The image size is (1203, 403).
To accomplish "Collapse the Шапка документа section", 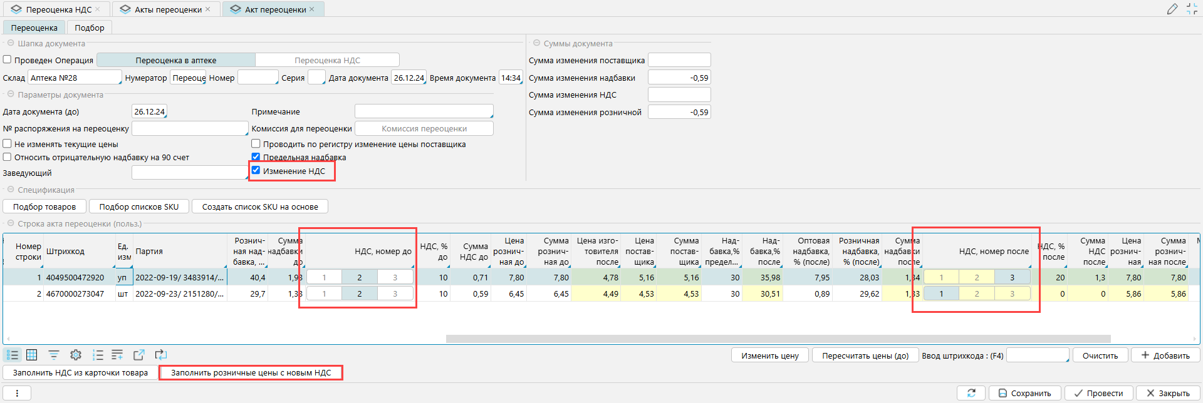I will pyautogui.click(x=11, y=43).
